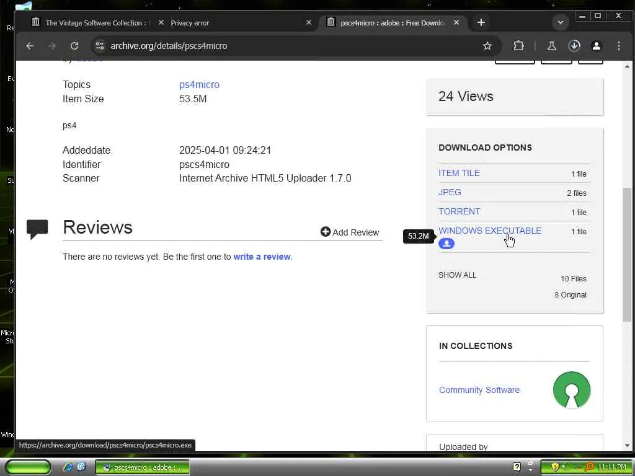Close the Privacy error tab

(x=309, y=23)
